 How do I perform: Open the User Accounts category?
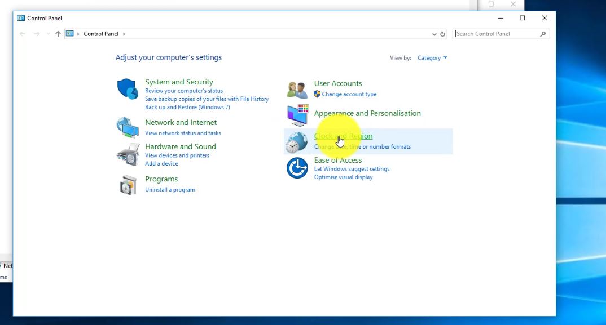tap(338, 83)
